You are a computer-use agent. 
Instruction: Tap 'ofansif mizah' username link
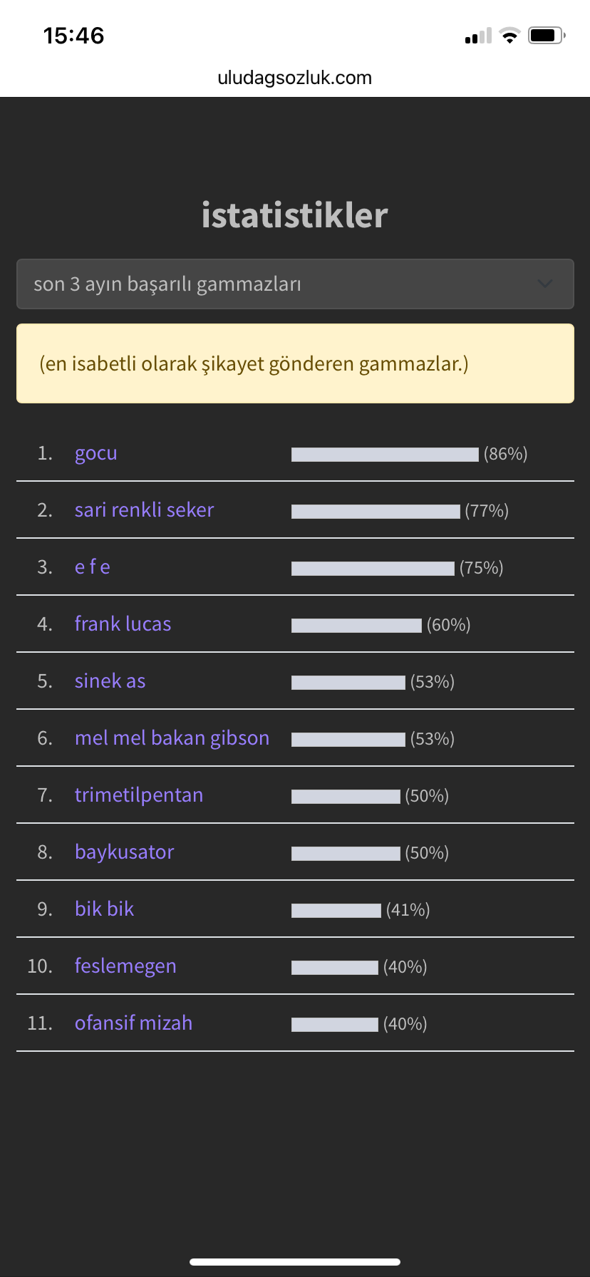click(133, 1023)
